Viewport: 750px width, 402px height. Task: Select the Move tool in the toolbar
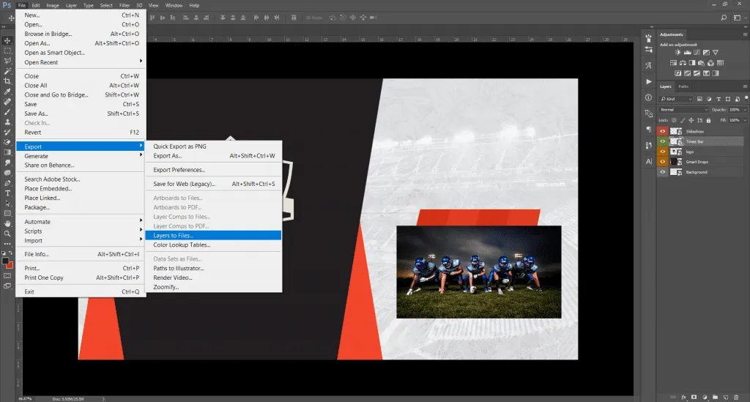7,40
